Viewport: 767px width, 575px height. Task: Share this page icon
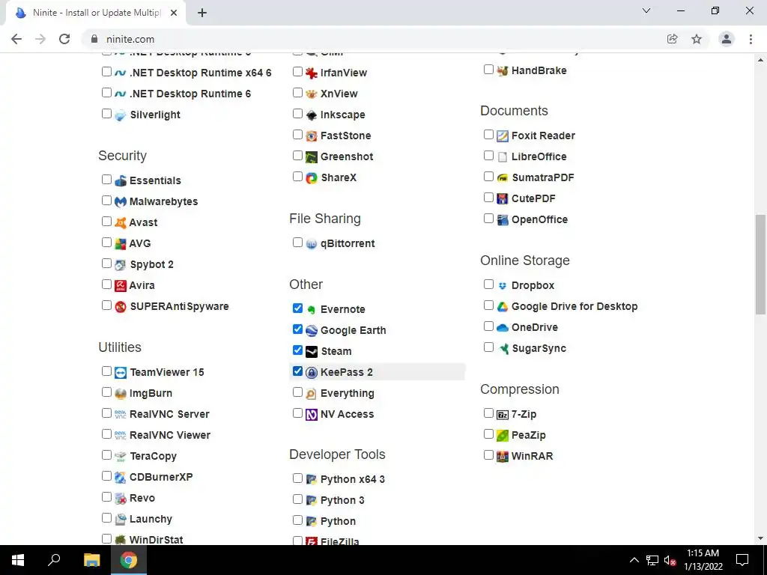pyautogui.click(x=673, y=39)
